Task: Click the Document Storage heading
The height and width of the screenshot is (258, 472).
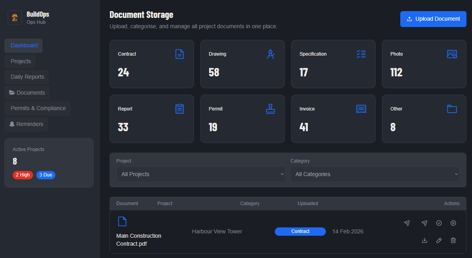Action: 141,15
